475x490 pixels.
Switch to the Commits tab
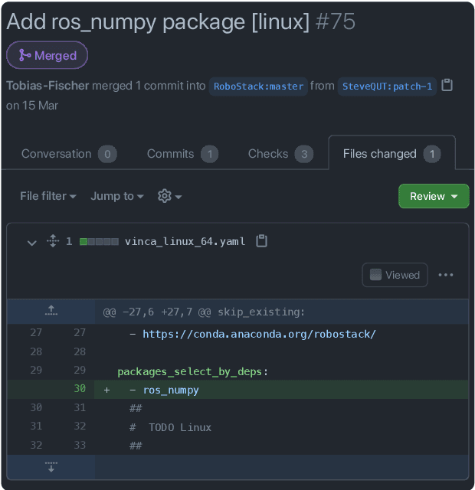tap(182, 154)
